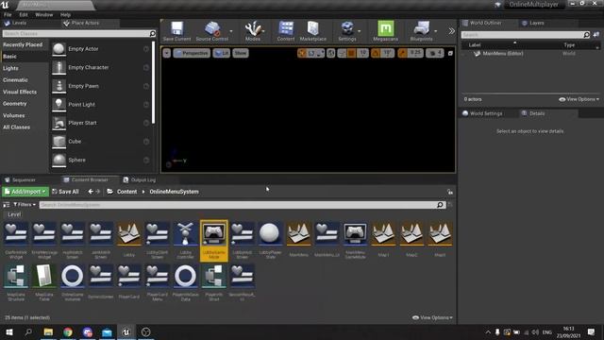Viewport: 604px width, 340px height.
Task: Open the Windows Start menu
Action: pyautogui.click(x=9, y=331)
